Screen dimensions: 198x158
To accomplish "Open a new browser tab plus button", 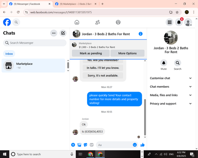I will point(103,4).
